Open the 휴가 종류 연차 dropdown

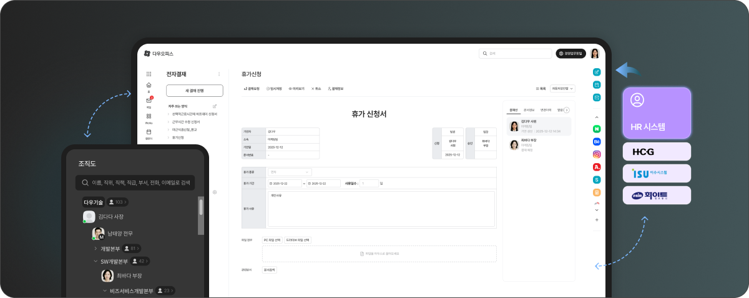(x=290, y=172)
